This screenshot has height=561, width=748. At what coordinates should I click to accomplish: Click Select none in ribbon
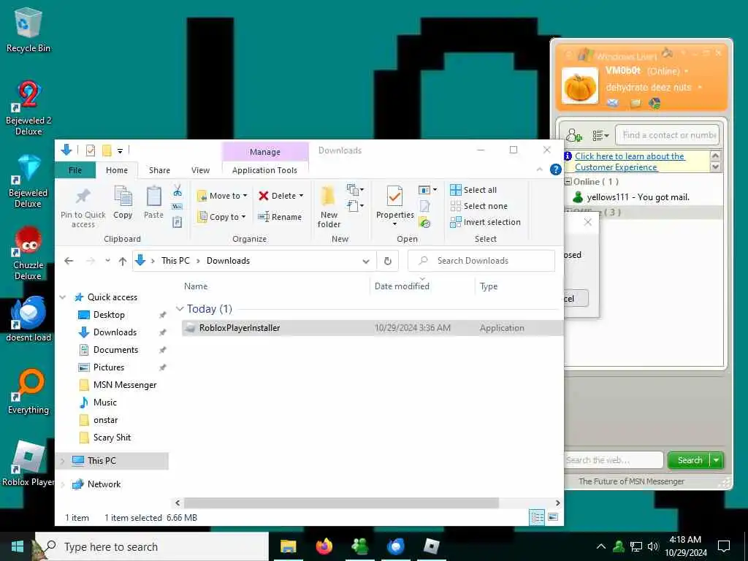click(x=479, y=206)
